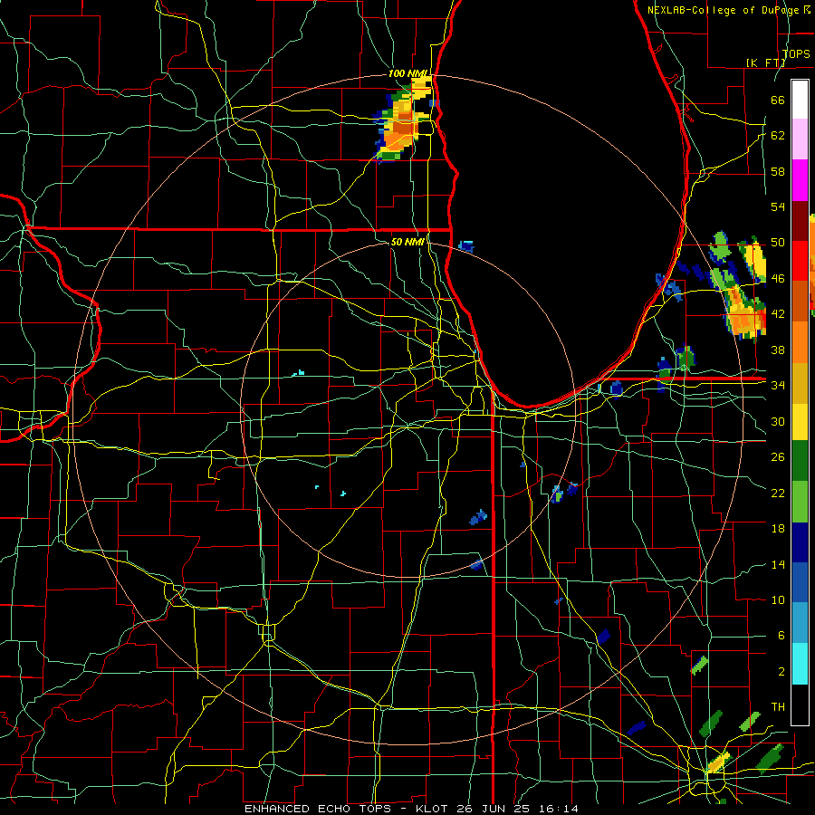
Task: Pick the light orange legend swatch
Action: pyautogui.click(x=800, y=342)
